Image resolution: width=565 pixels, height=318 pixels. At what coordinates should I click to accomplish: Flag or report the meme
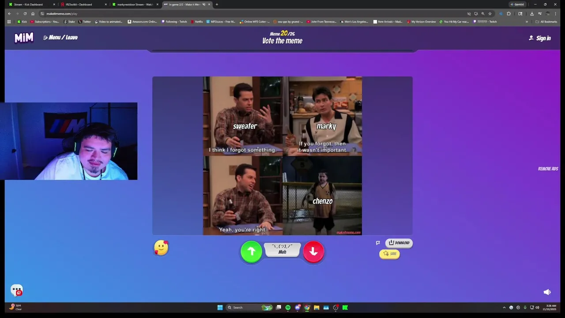coord(378,243)
